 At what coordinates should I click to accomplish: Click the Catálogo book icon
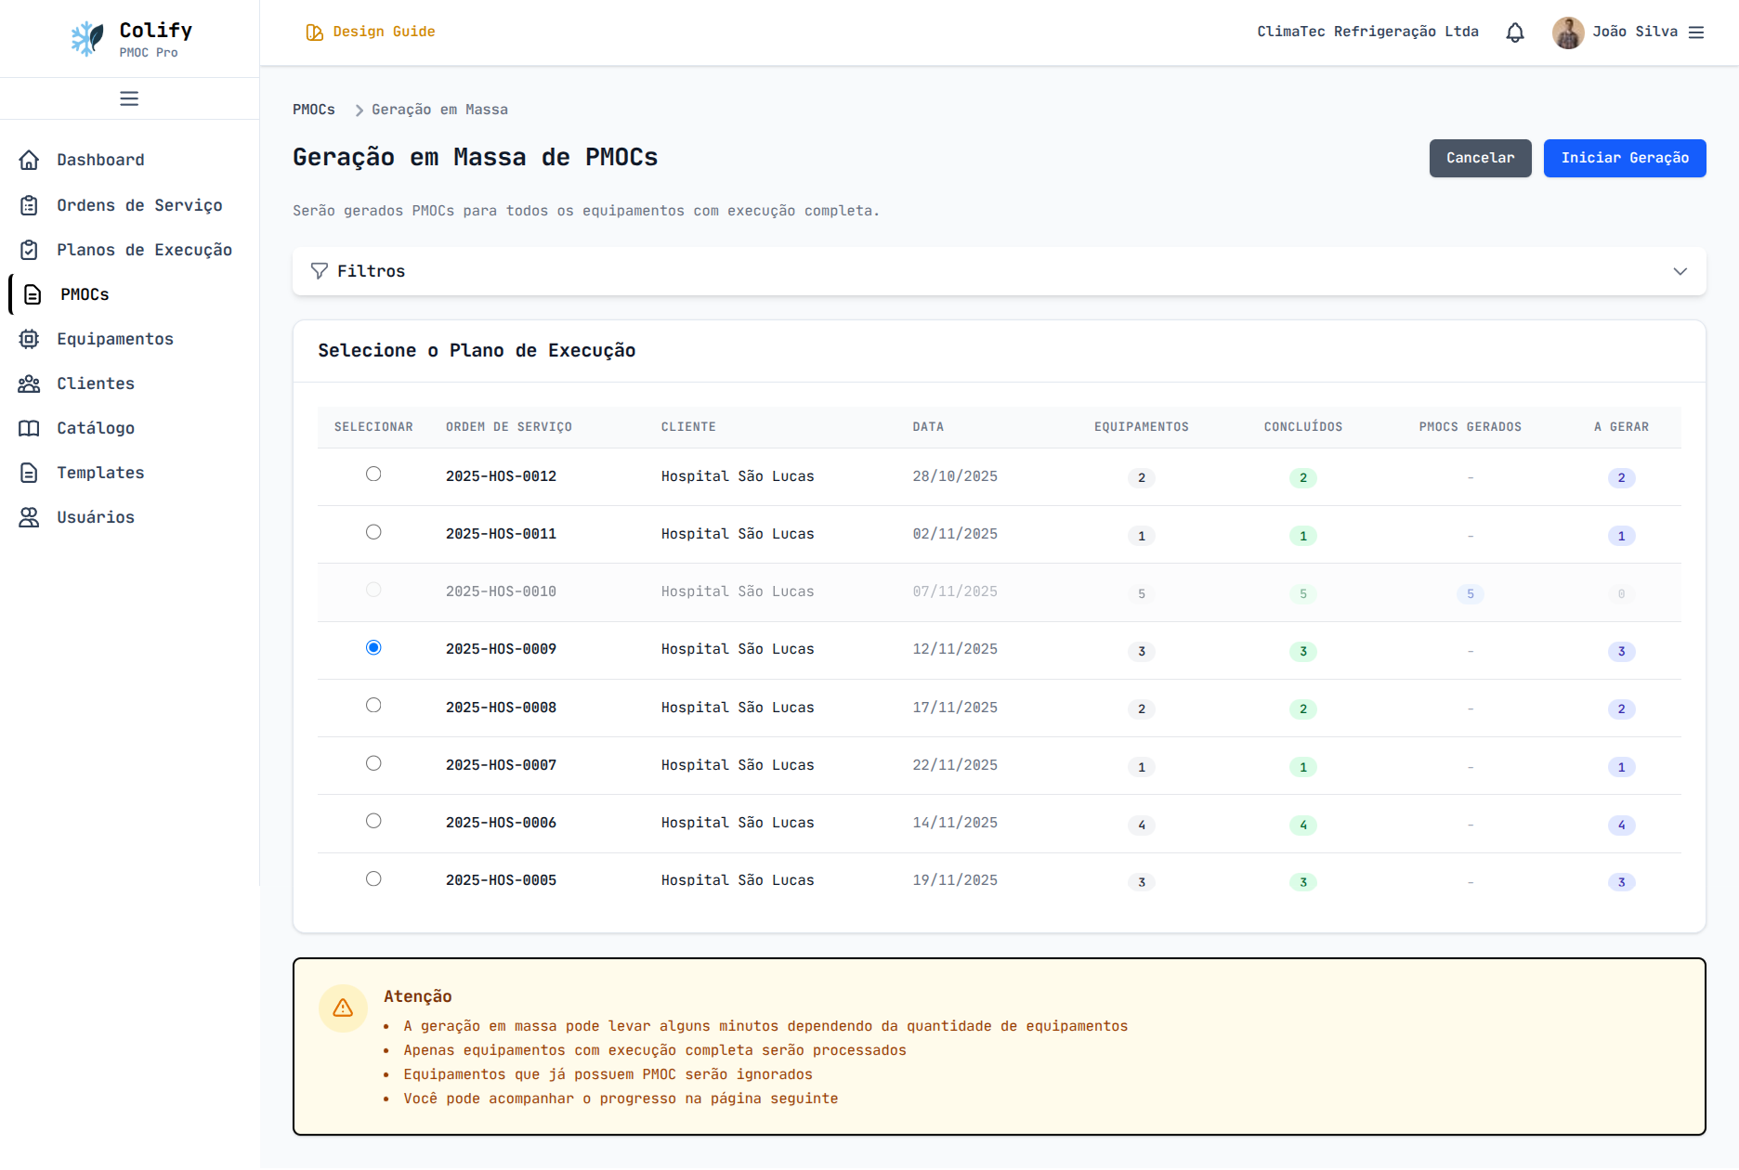[x=30, y=428]
